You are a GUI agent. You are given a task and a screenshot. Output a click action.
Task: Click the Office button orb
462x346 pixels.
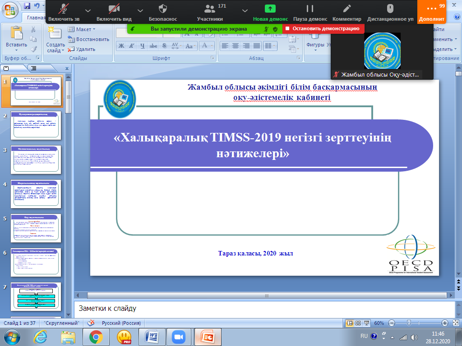coord(10,10)
